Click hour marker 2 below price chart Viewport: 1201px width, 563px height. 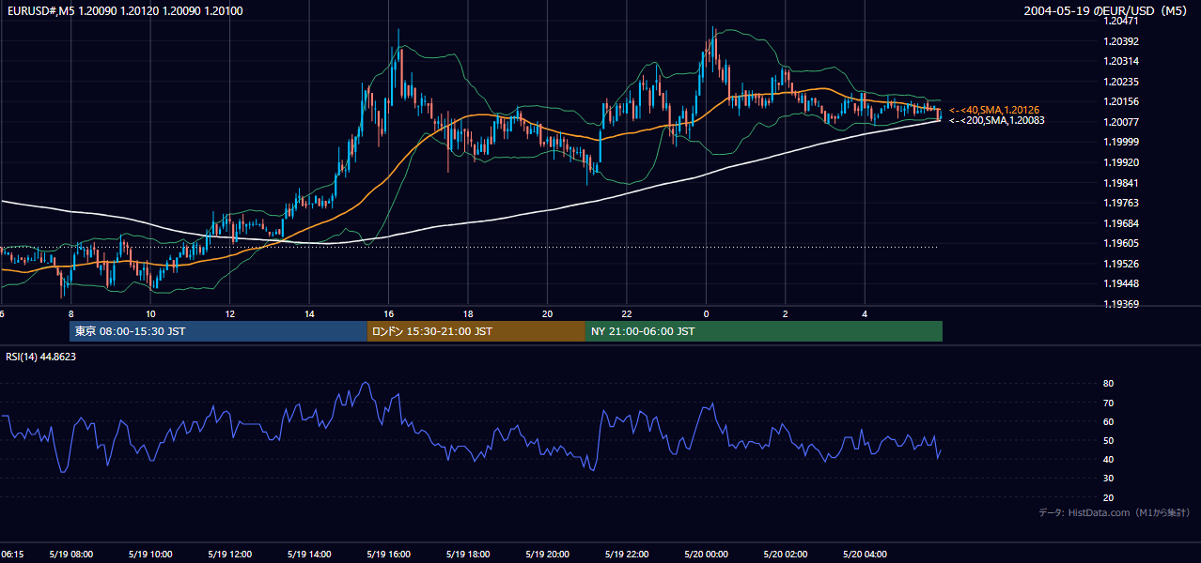785,313
